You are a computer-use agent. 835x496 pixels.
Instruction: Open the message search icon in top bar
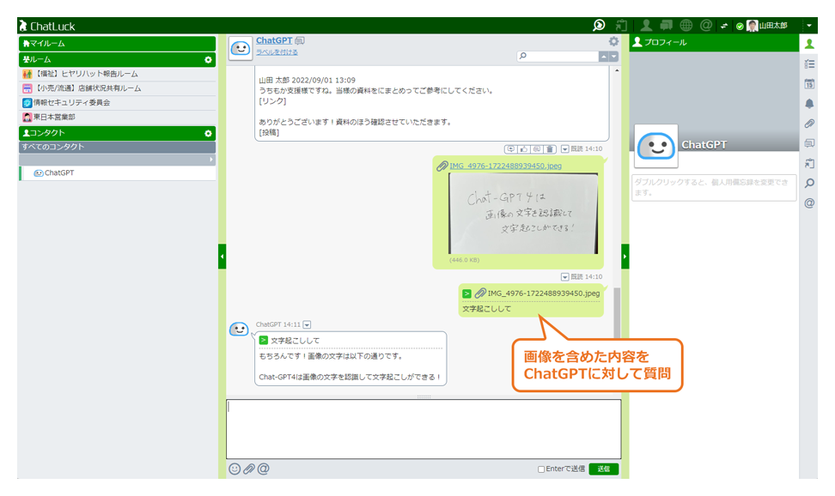[x=599, y=25]
